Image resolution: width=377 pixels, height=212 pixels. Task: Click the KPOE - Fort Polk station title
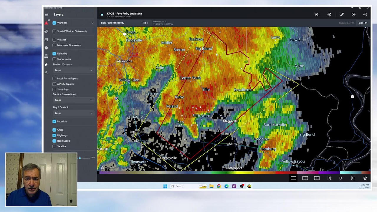[x=124, y=14]
